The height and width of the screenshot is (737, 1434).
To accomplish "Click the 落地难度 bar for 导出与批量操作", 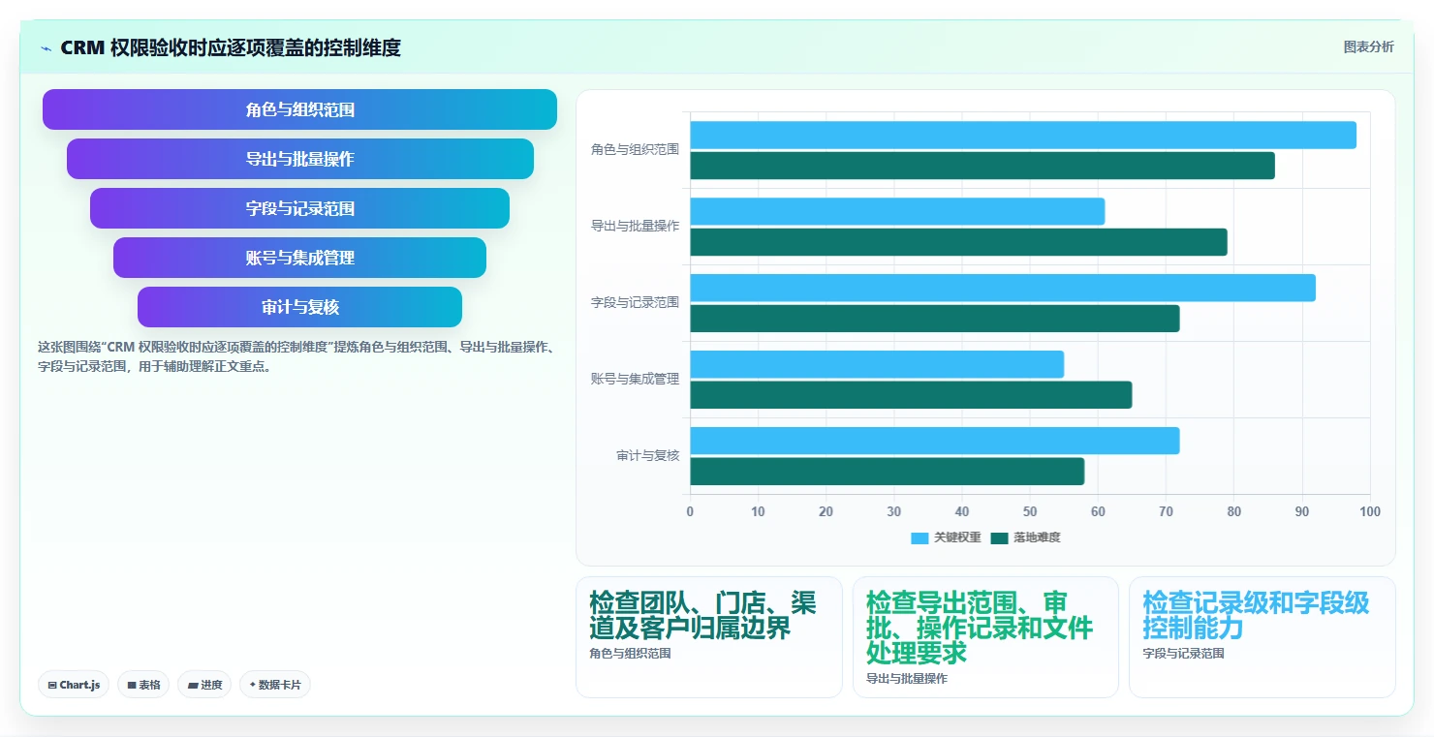I will click(x=958, y=242).
